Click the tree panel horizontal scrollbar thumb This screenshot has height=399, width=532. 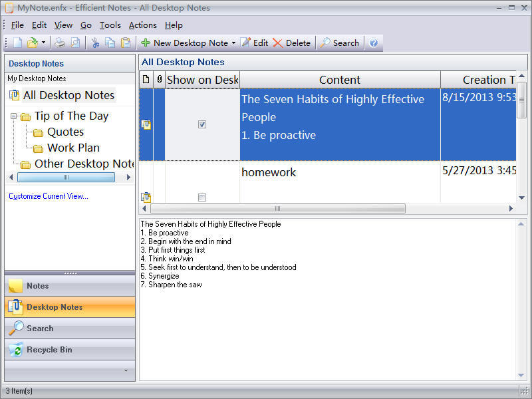[x=66, y=177]
